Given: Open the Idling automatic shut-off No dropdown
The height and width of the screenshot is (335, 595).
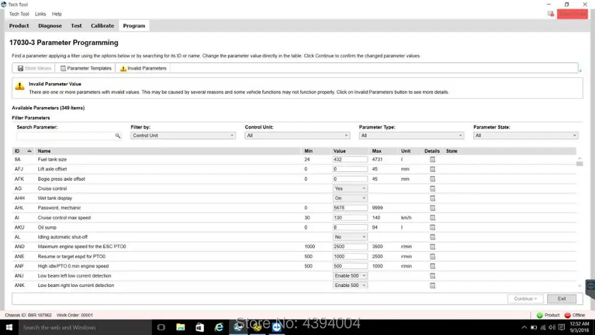Looking at the screenshot, I should pos(350,237).
